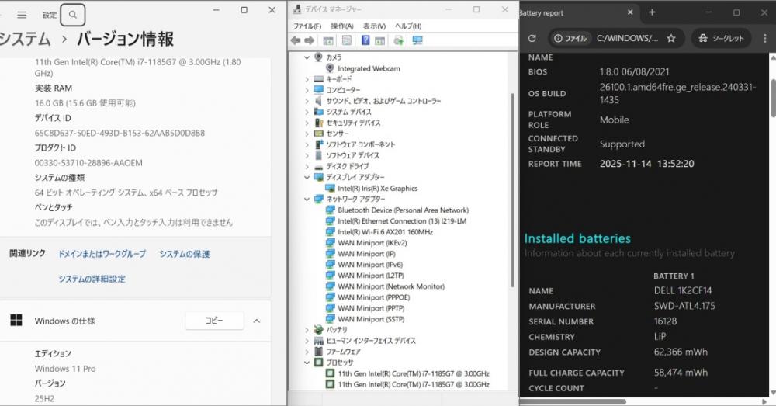
Task: Select WAN Miniport (SSTP) entry
Action: 371,319
